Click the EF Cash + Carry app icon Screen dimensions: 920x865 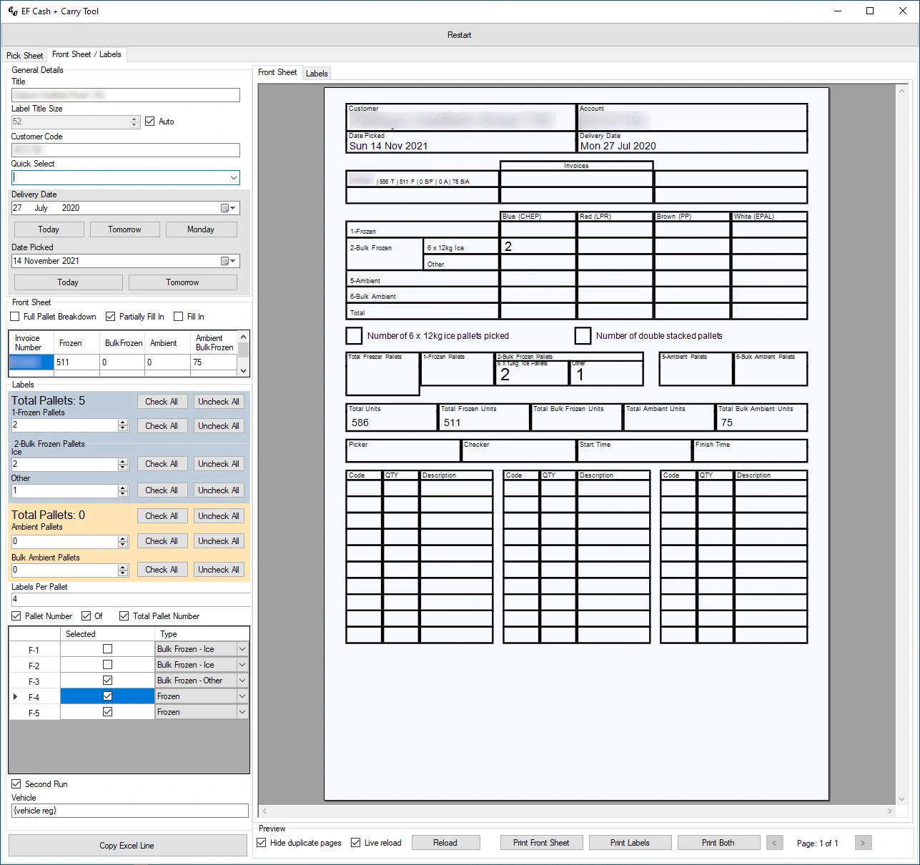12,11
